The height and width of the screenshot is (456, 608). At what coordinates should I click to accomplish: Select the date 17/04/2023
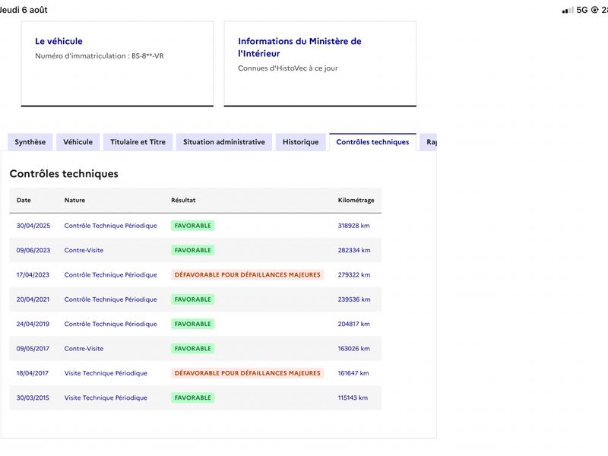33,275
